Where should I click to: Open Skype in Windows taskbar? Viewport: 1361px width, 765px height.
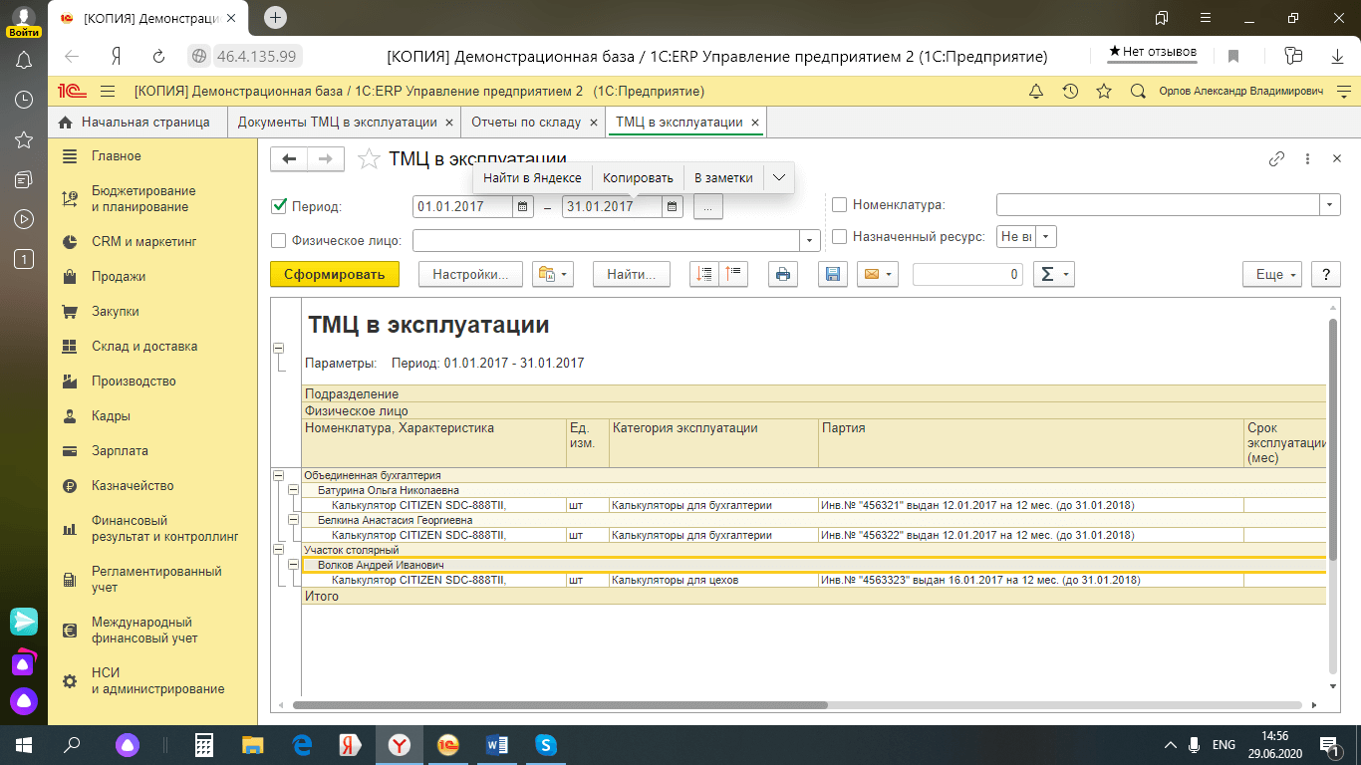click(x=545, y=744)
